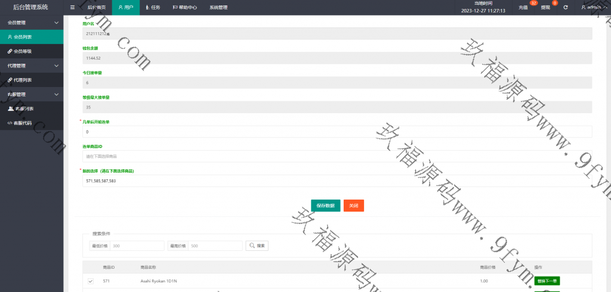Switch to the 帮助中心 top tab
The image size is (611, 292).
click(184, 8)
